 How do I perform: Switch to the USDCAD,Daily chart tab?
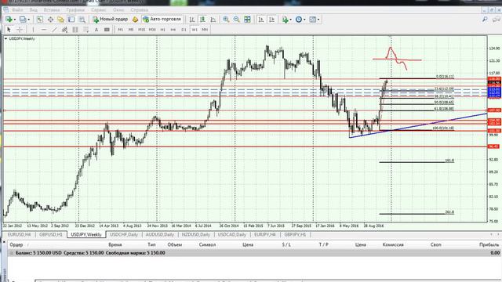[232, 234]
